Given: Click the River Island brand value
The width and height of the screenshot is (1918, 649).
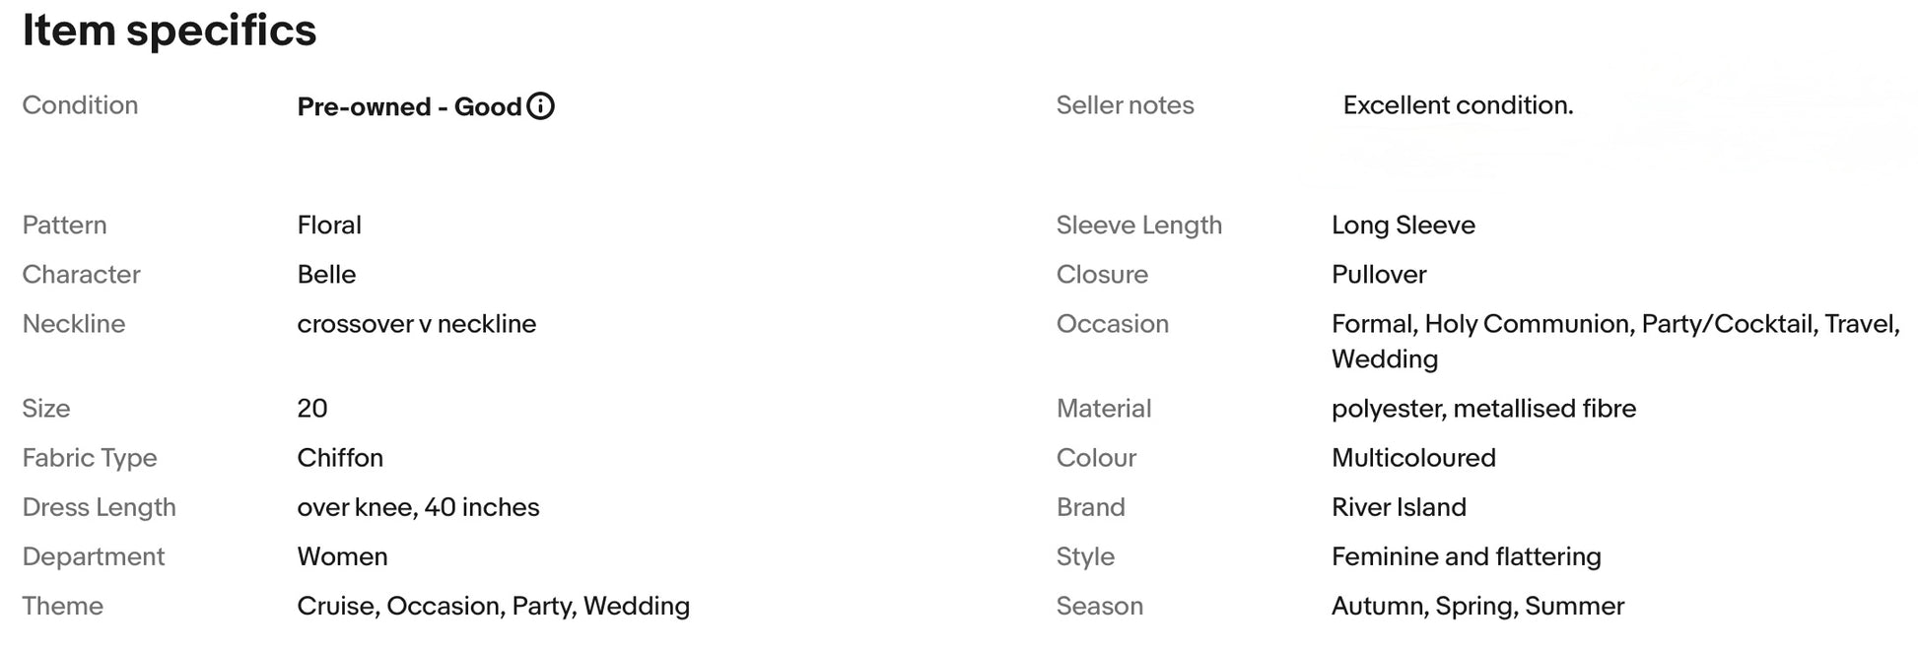Looking at the screenshot, I should [x=1398, y=507].
